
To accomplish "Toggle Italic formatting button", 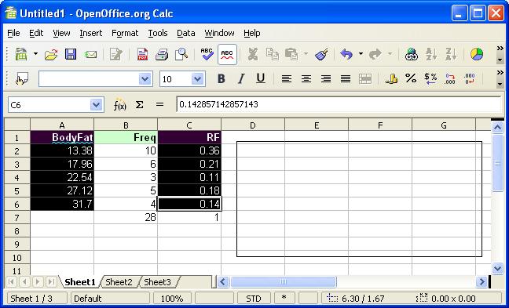I will 241,78.
